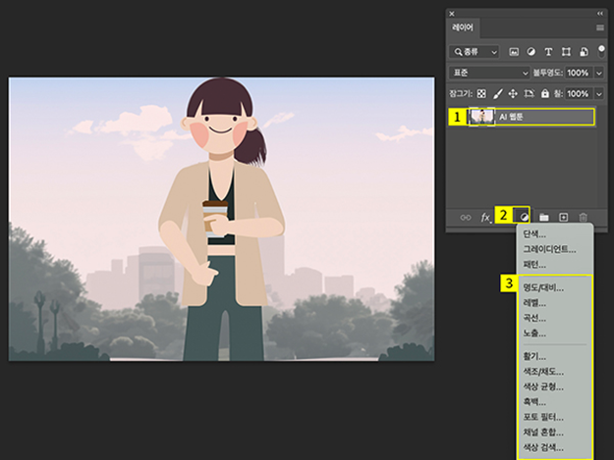Create a new group folder icon
614x460 pixels.
544,218
